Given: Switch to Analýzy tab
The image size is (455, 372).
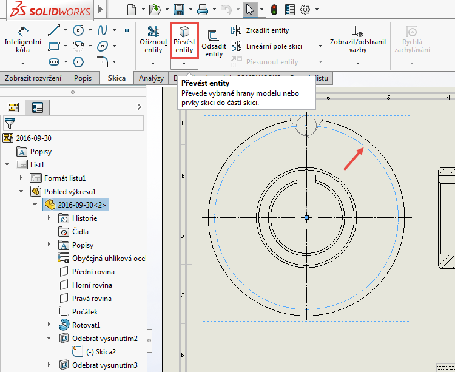Looking at the screenshot, I should pos(151,78).
